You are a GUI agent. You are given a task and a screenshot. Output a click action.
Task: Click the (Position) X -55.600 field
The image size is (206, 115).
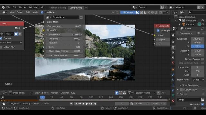coord(64,34)
